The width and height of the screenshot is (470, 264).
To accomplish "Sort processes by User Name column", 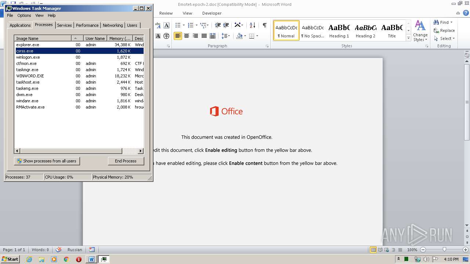I will coord(95,38).
